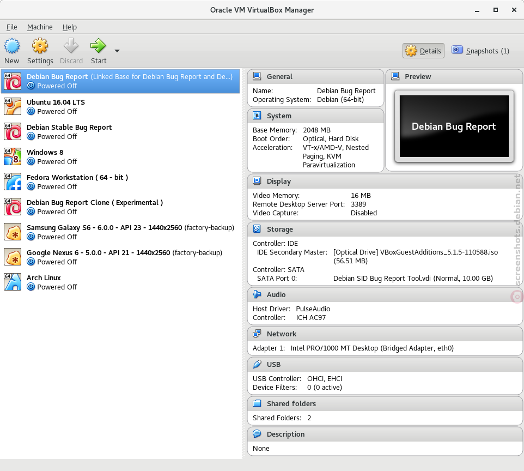The image size is (524, 471).
Task: Open the Shared folders header link
Action: pos(291,403)
